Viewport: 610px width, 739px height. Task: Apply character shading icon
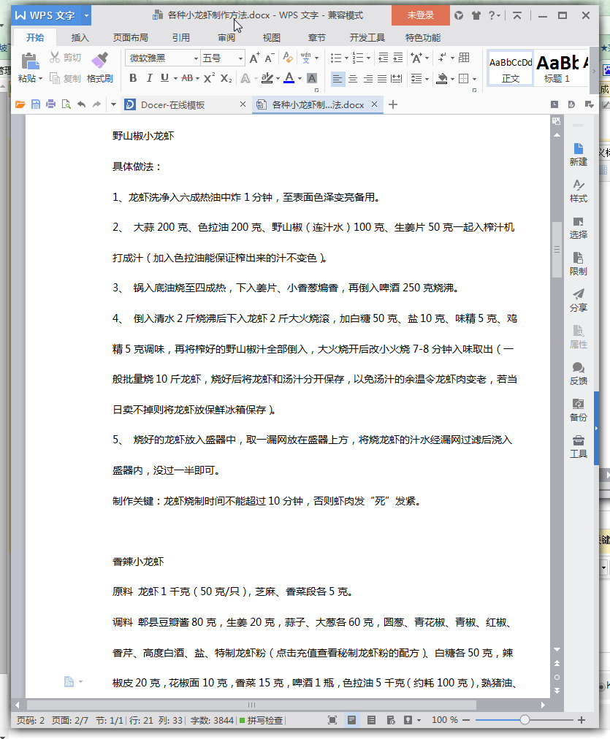[312, 78]
